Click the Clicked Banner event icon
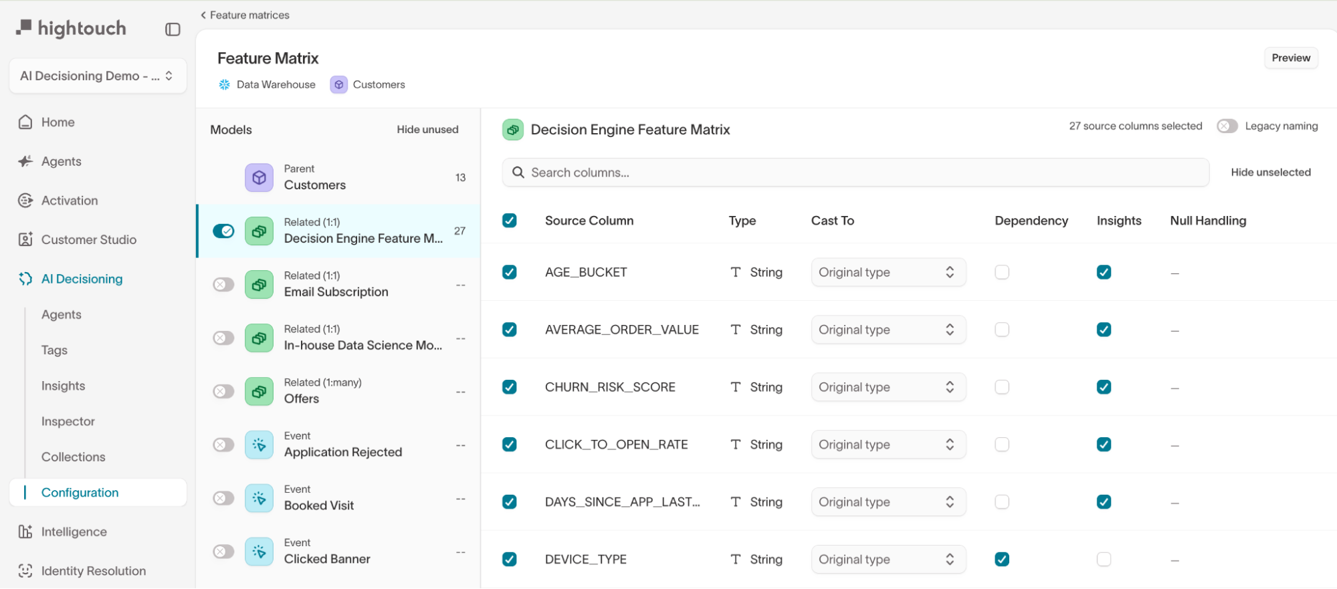Image resolution: width=1337 pixels, height=589 pixels. coord(259,552)
